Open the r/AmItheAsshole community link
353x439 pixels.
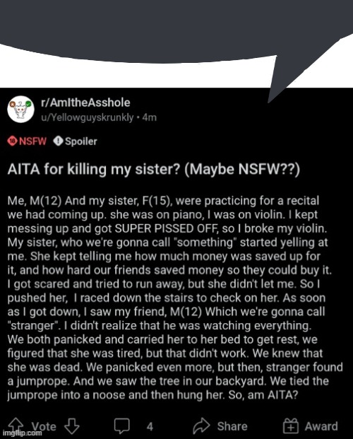coord(85,103)
